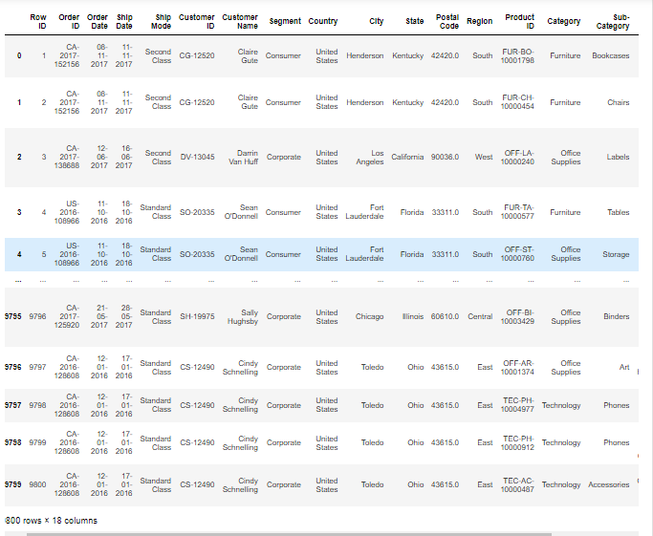
Task: Click the 'Ship Date' column header
Action: tap(124, 22)
